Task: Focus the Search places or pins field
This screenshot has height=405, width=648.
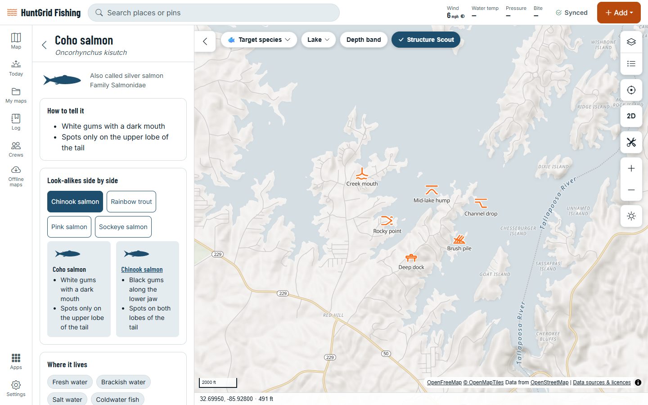Action: pos(214,13)
